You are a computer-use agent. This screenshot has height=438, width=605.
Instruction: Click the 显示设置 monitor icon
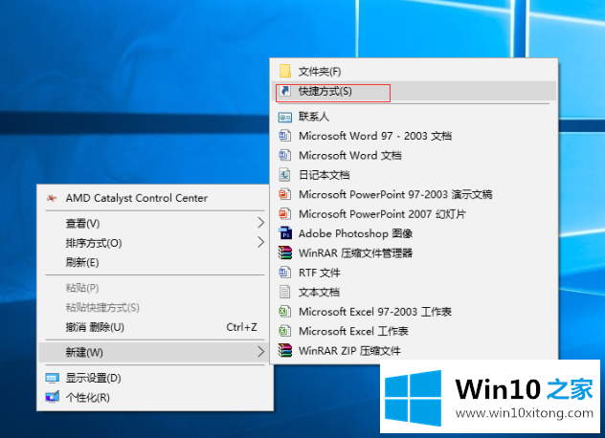click(51, 378)
